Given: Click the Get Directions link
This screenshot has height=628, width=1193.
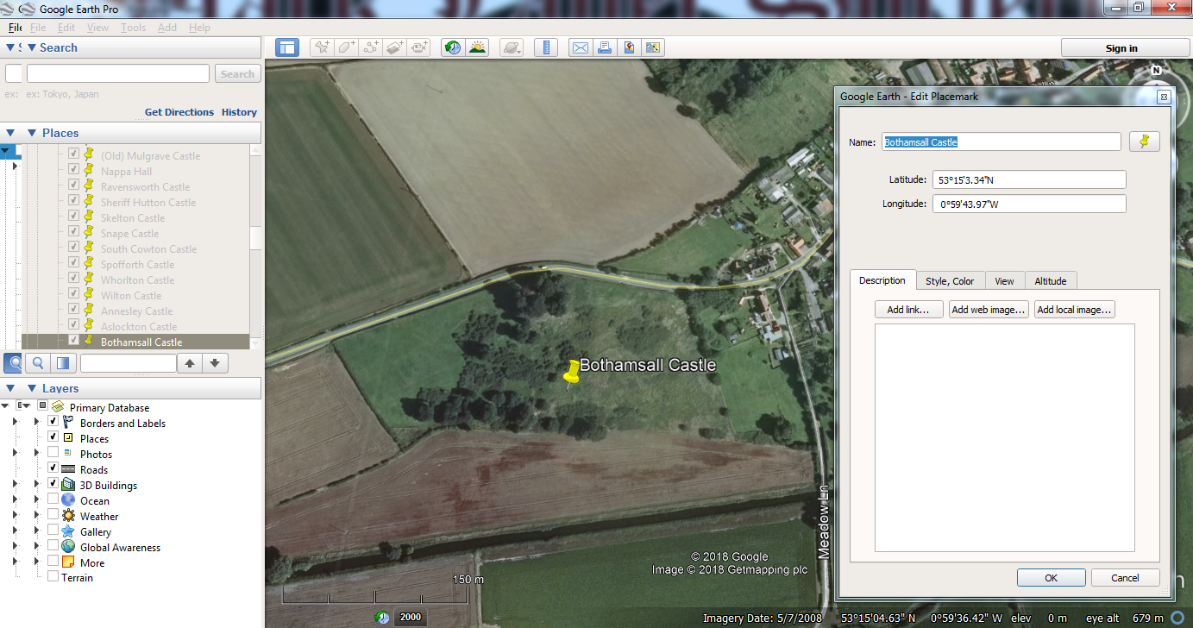Looking at the screenshot, I should click(x=179, y=112).
